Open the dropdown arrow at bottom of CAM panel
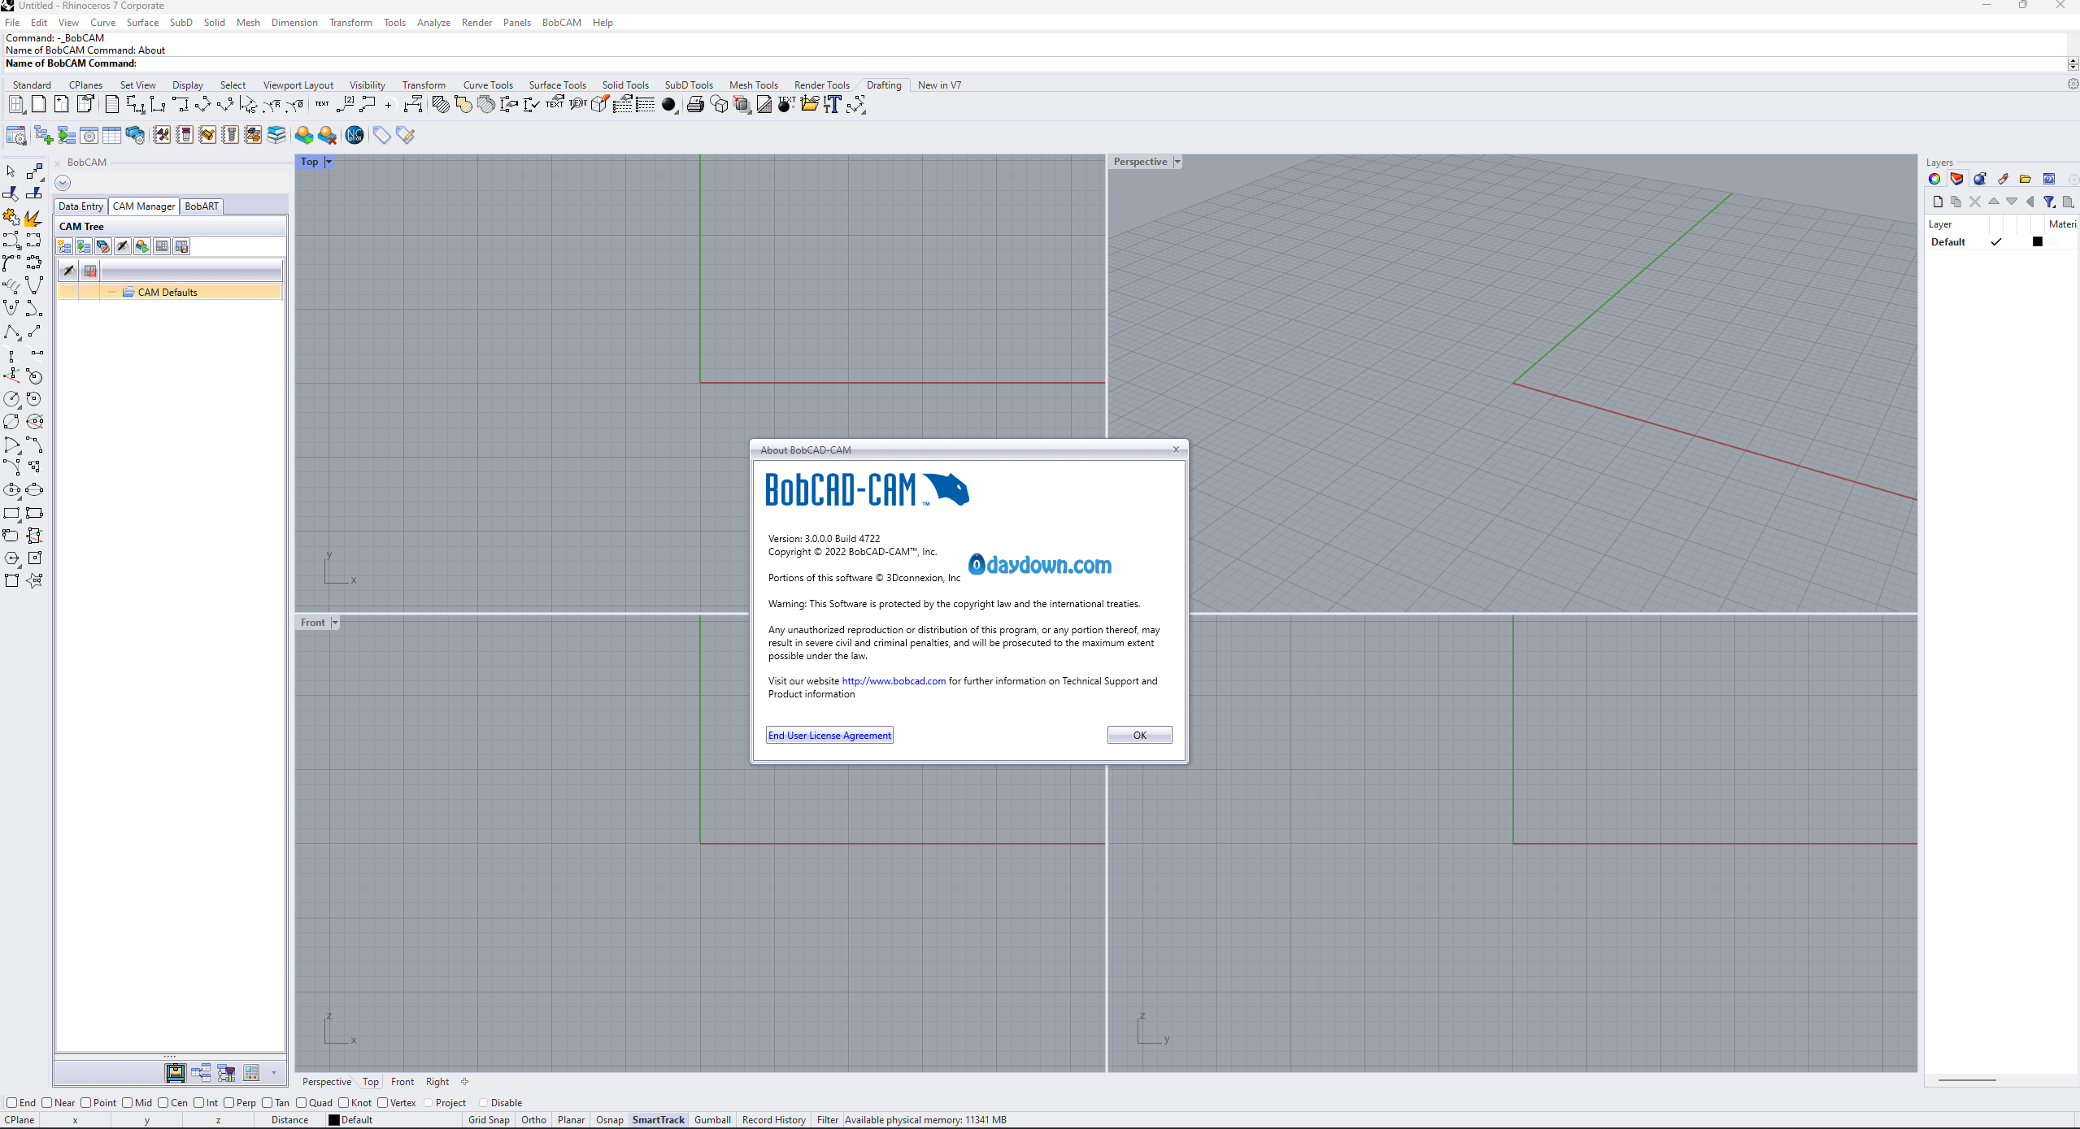The width and height of the screenshot is (2080, 1129). [x=274, y=1073]
